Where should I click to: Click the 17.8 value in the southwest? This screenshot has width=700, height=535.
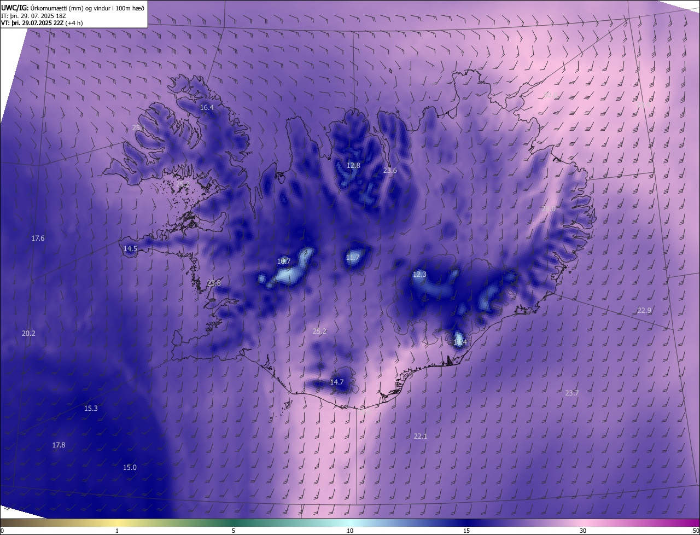click(59, 445)
